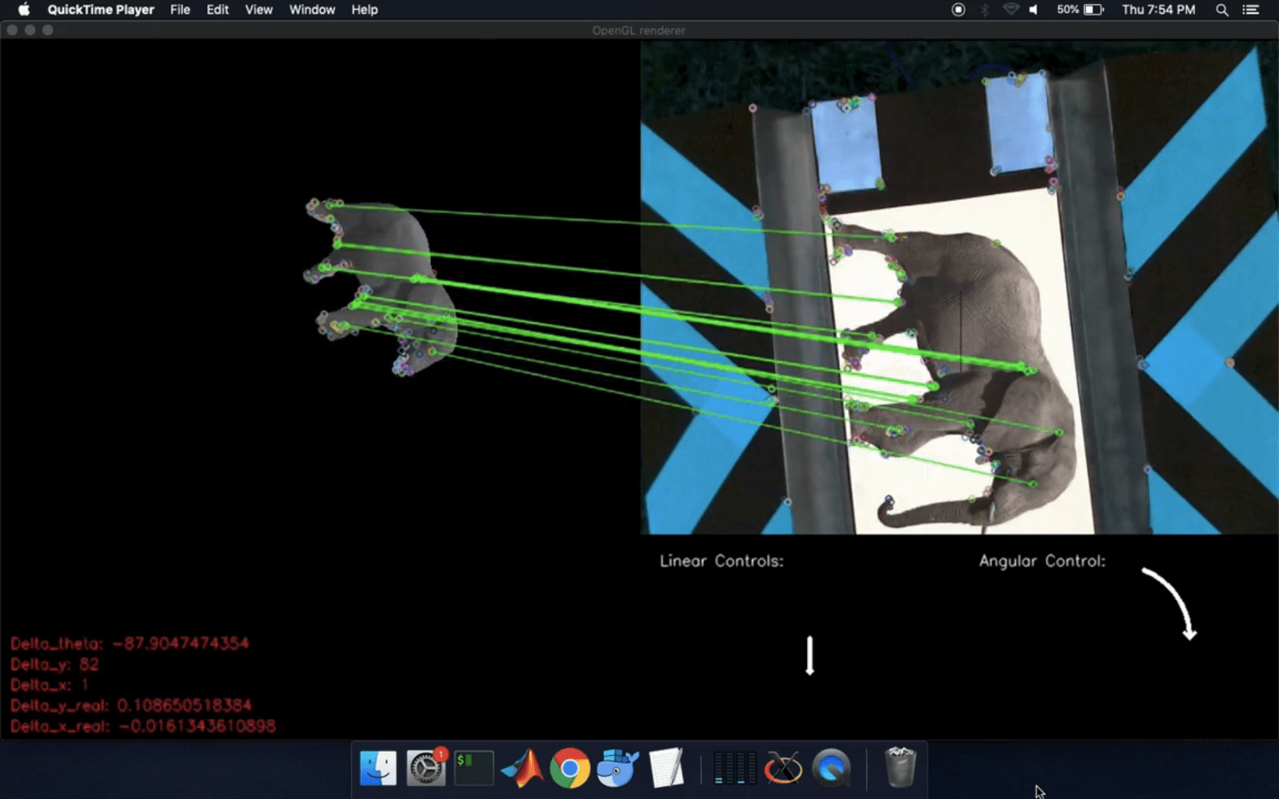Screen dimensions: 1279x799
Task: Open the Trash from the Dock
Action: point(901,767)
